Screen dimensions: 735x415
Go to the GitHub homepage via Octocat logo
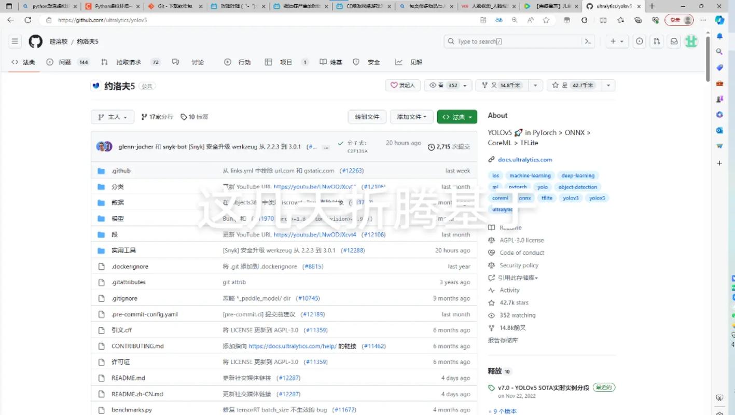pos(35,41)
